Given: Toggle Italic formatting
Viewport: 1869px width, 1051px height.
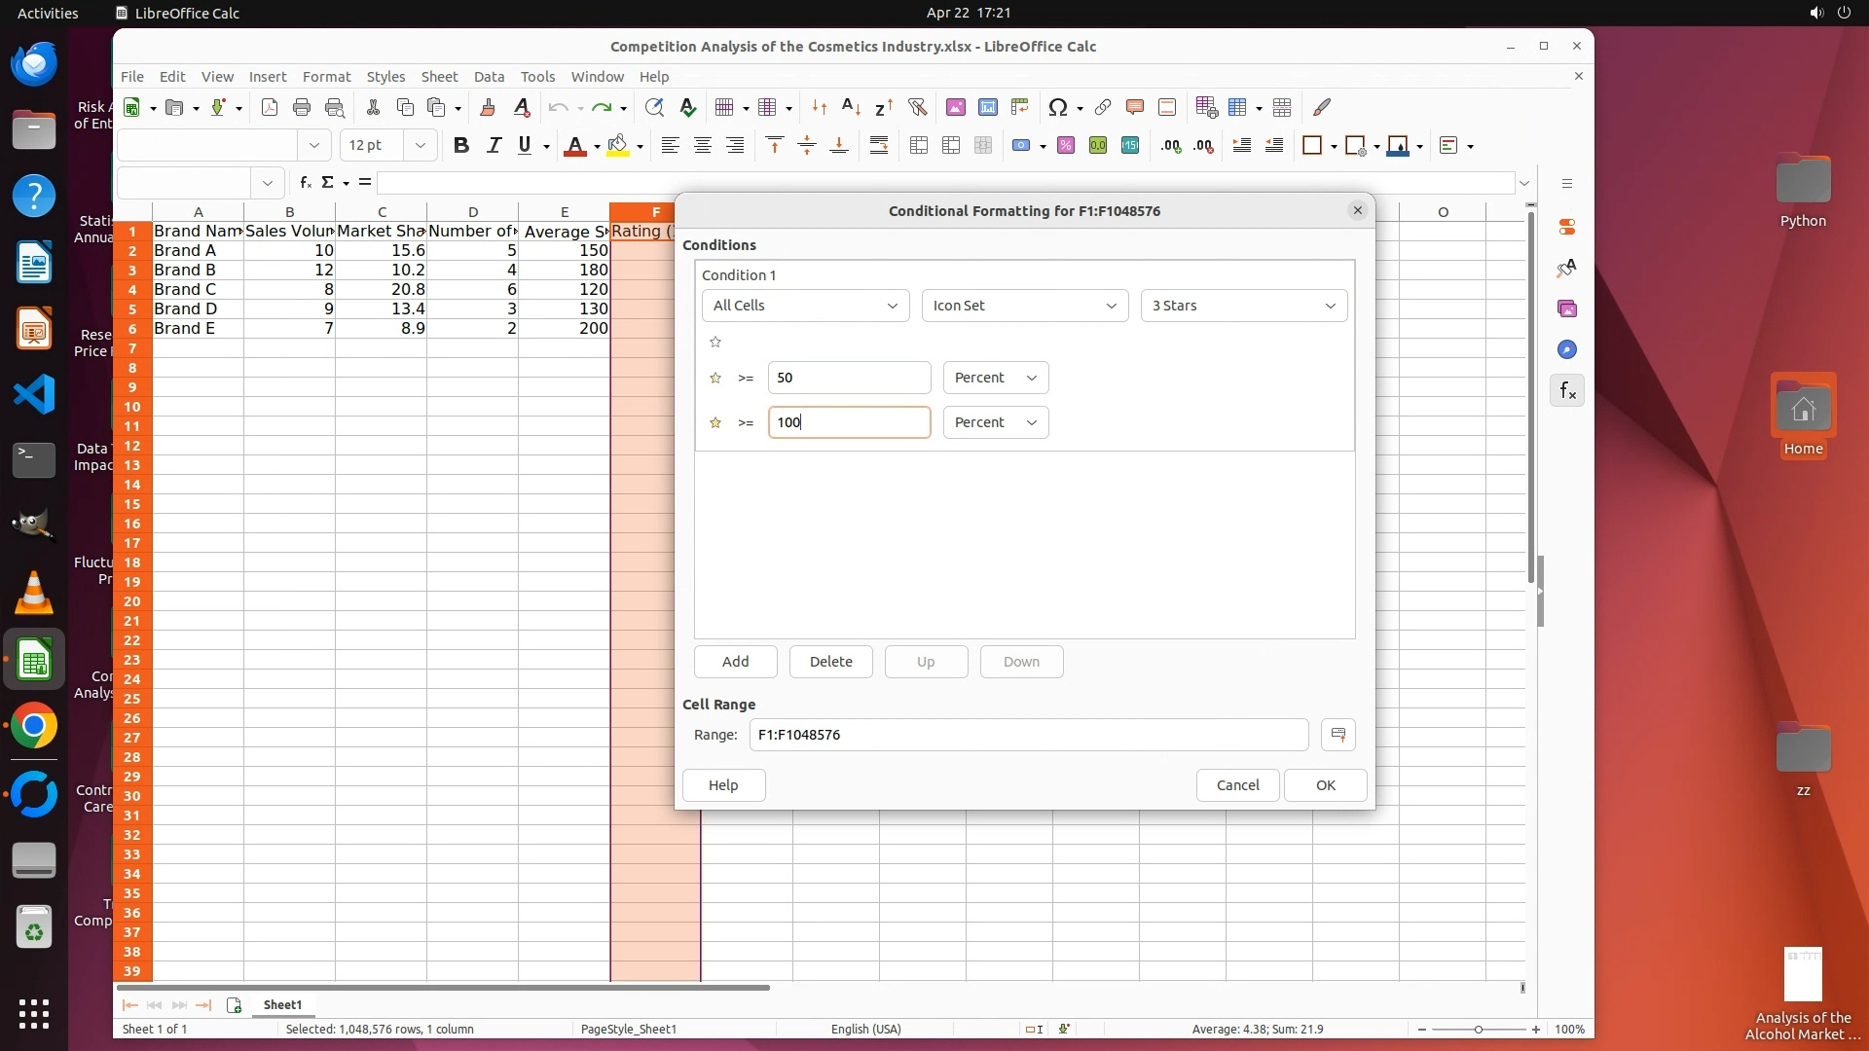Looking at the screenshot, I should [x=494, y=146].
